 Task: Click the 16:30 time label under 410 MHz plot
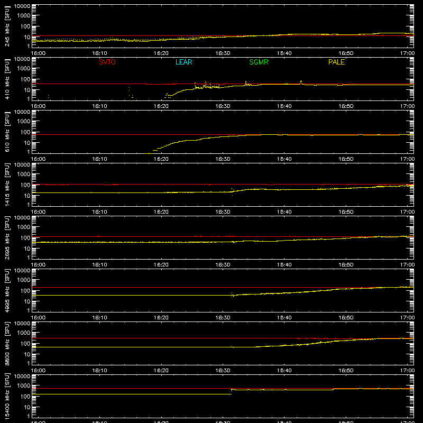(223, 106)
